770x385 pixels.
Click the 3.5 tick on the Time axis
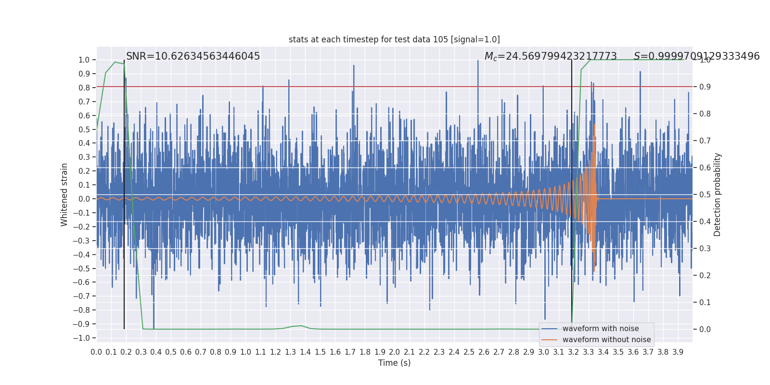(x=618, y=352)
